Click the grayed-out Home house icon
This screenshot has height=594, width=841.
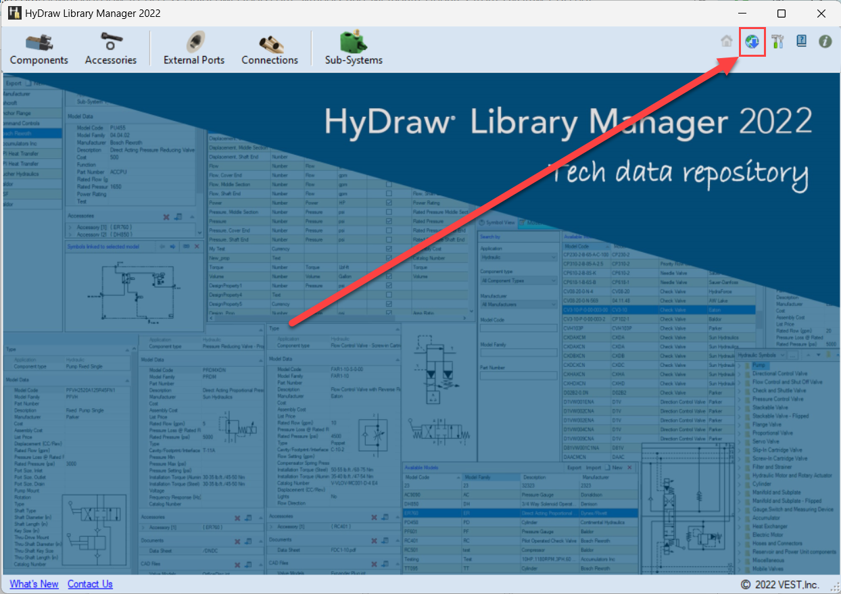(x=727, y=41)
